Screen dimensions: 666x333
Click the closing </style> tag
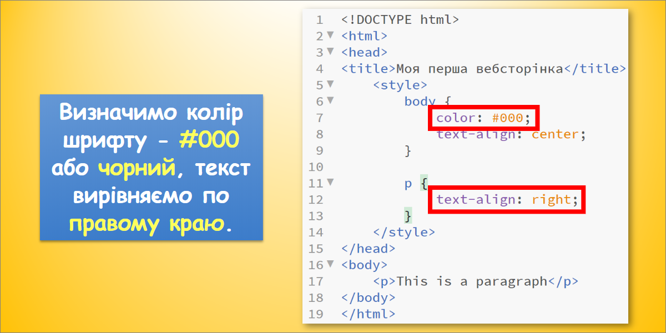pos(404,232)
